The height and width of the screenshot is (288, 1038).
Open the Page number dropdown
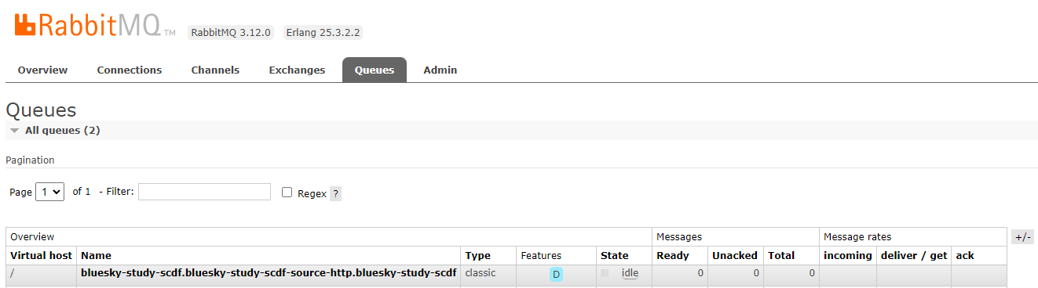(49, 192)
